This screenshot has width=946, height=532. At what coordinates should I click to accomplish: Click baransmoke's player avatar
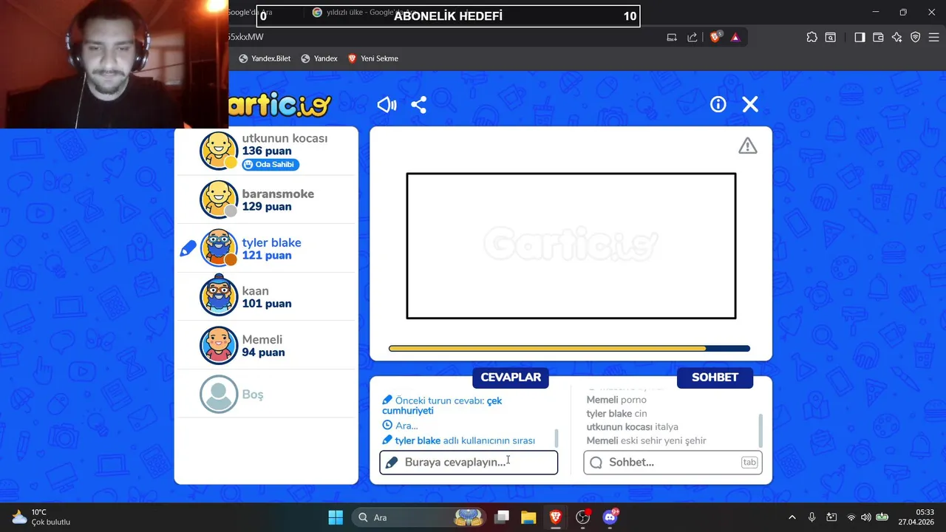click(x=219, y=199)
